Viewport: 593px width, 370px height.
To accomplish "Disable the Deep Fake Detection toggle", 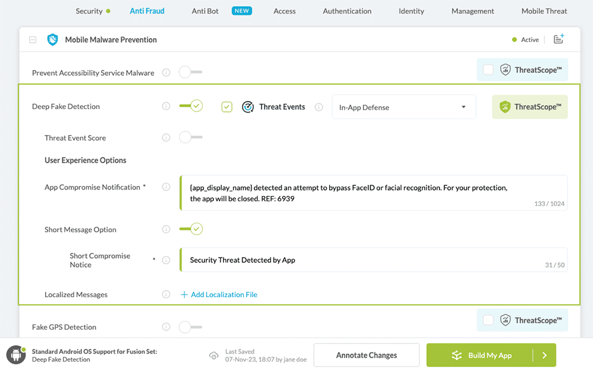I will pos(191,107).
